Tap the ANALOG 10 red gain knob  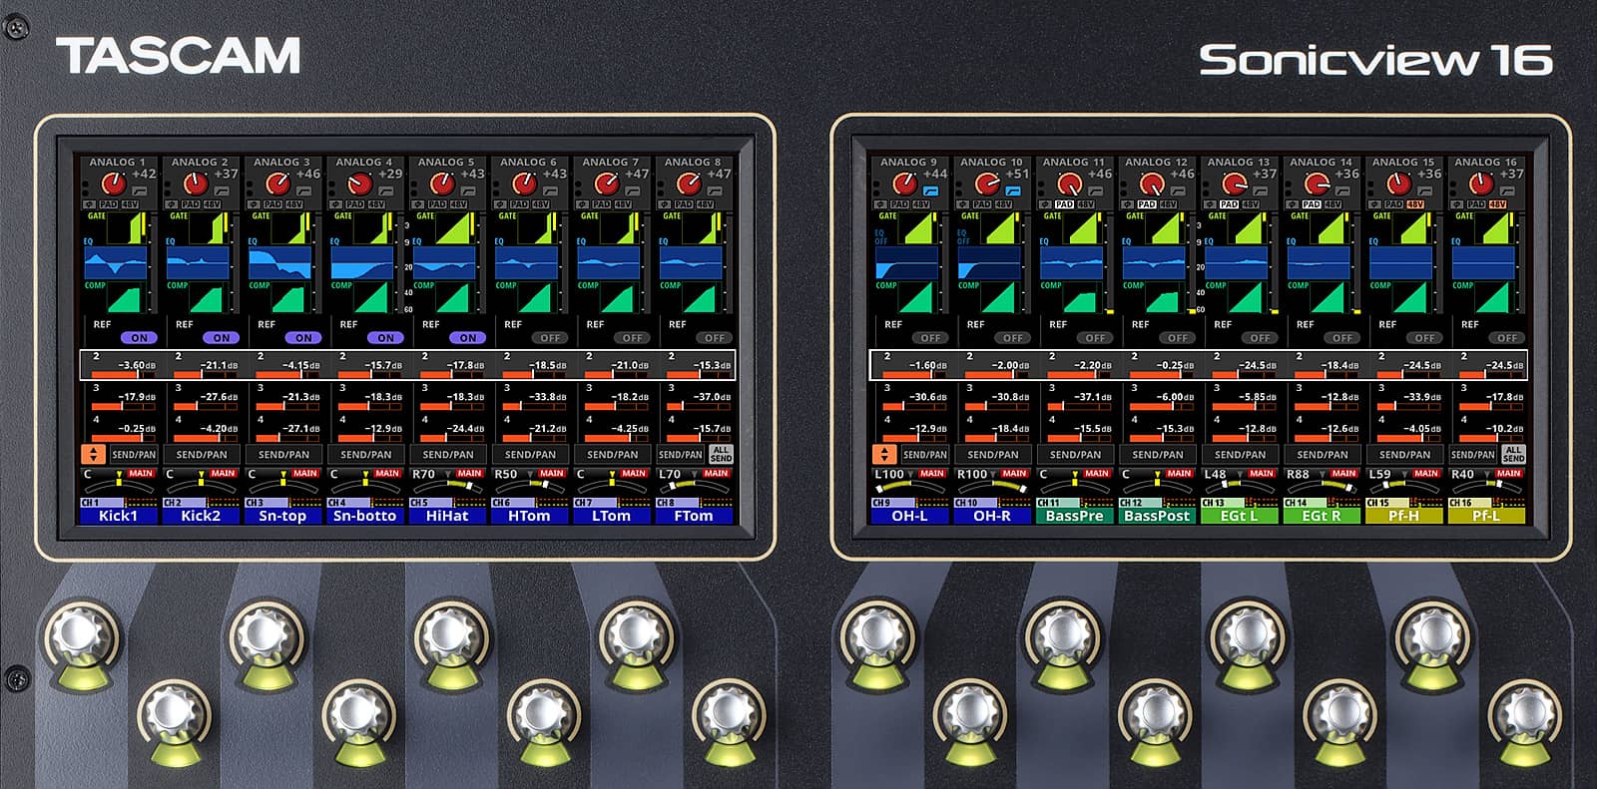coord(987,184)
